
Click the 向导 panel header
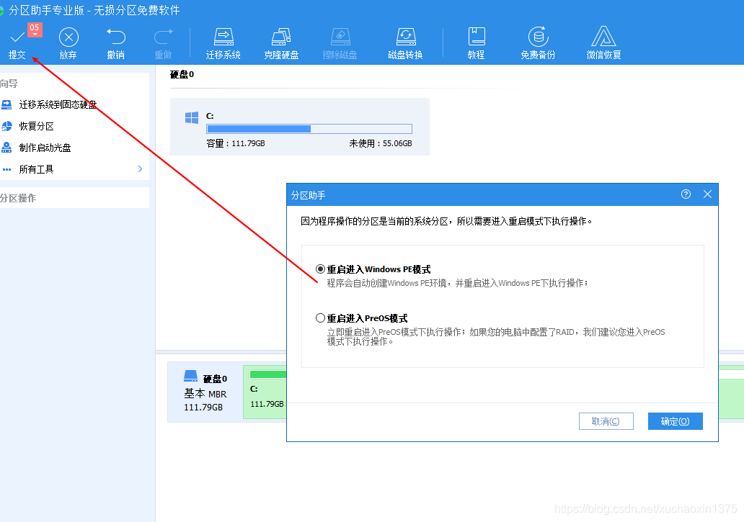click(9, 84)
